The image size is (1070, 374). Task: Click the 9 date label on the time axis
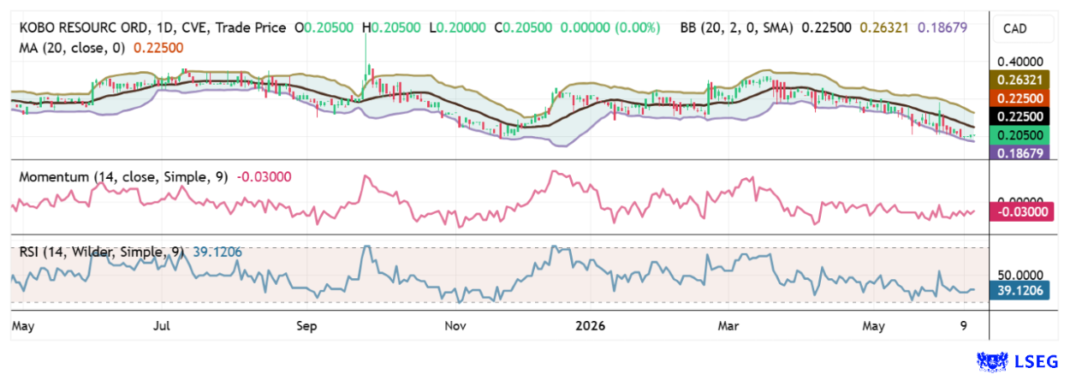[x=965, y=326]
